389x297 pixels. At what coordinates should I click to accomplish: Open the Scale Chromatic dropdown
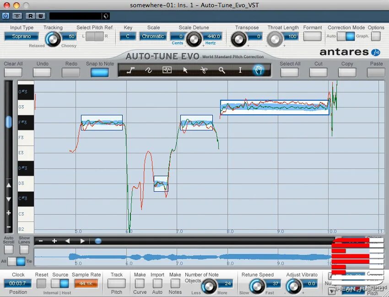153,36
